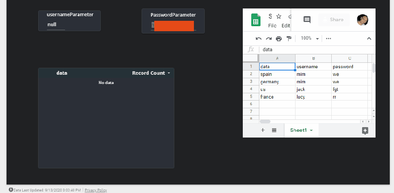
Task: Open the 100% zoom dropdown
Action: pos(310,39)
